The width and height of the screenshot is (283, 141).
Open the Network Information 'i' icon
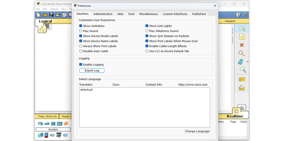coord(239,15)
